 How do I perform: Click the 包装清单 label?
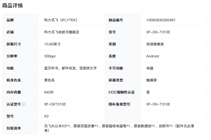coord(14,128)
